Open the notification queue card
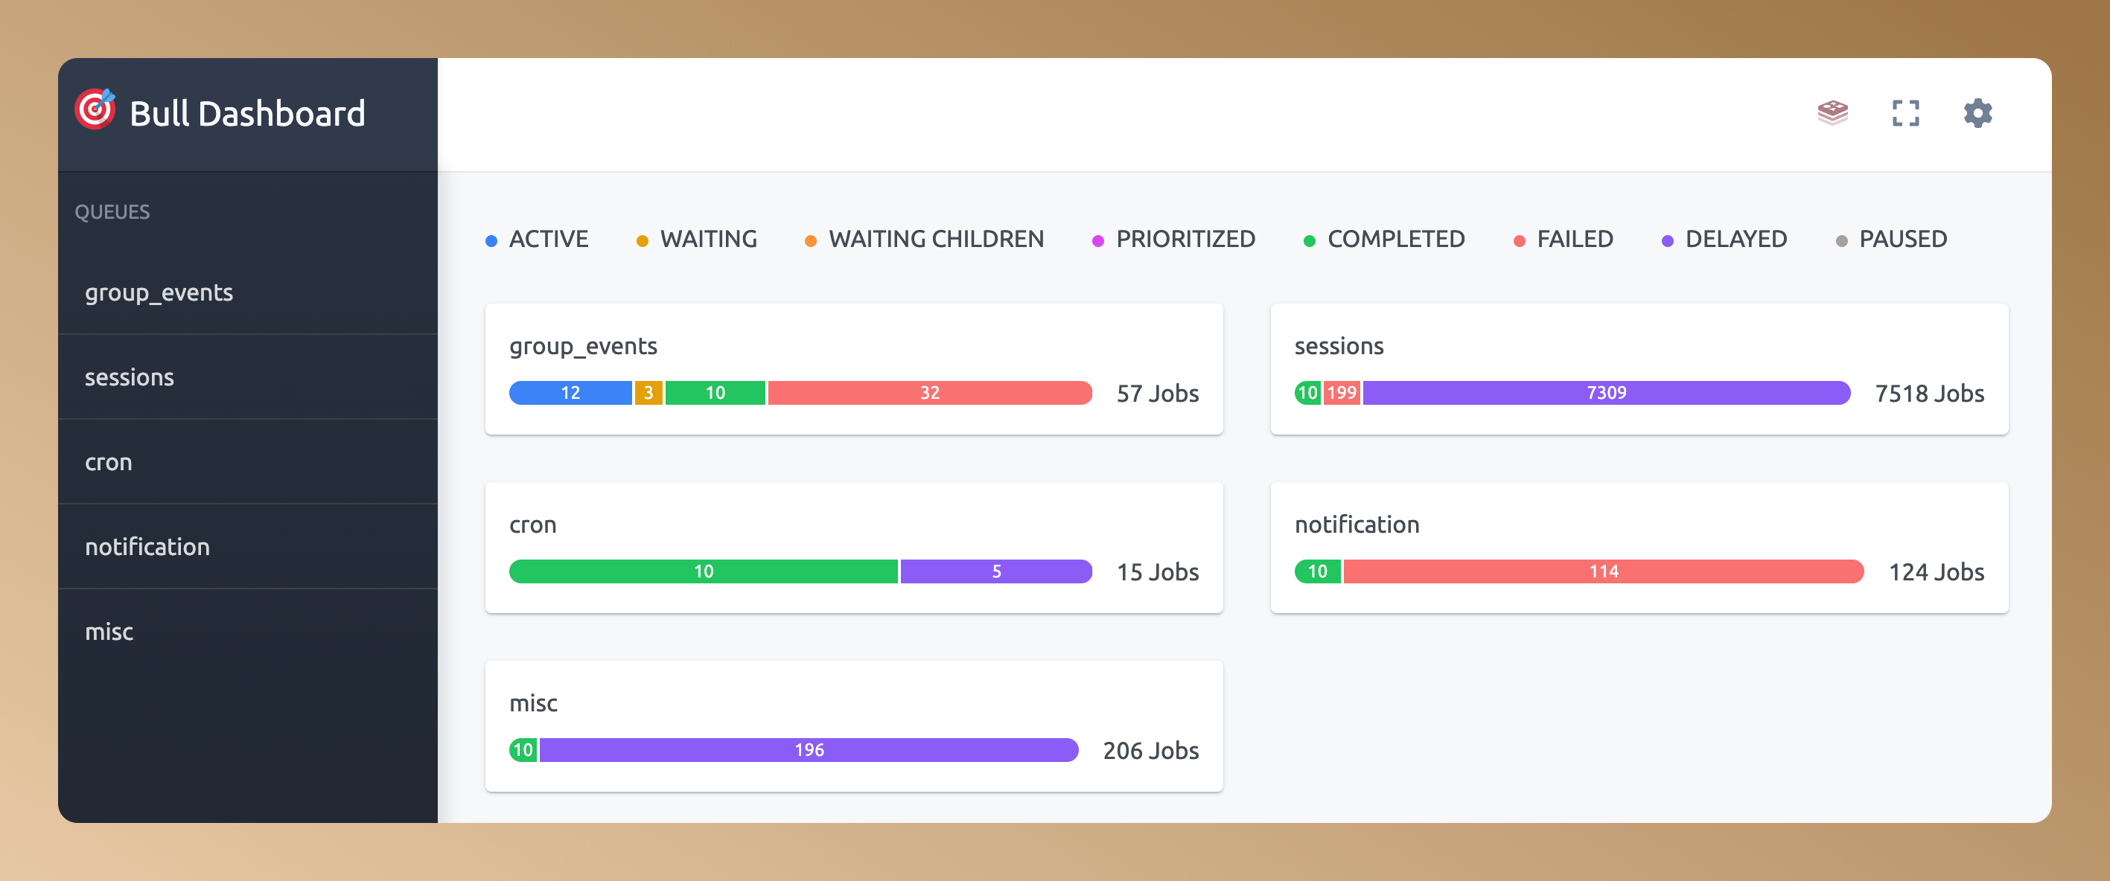This screenshot has width=2110, height=881. pos(1357,524)
